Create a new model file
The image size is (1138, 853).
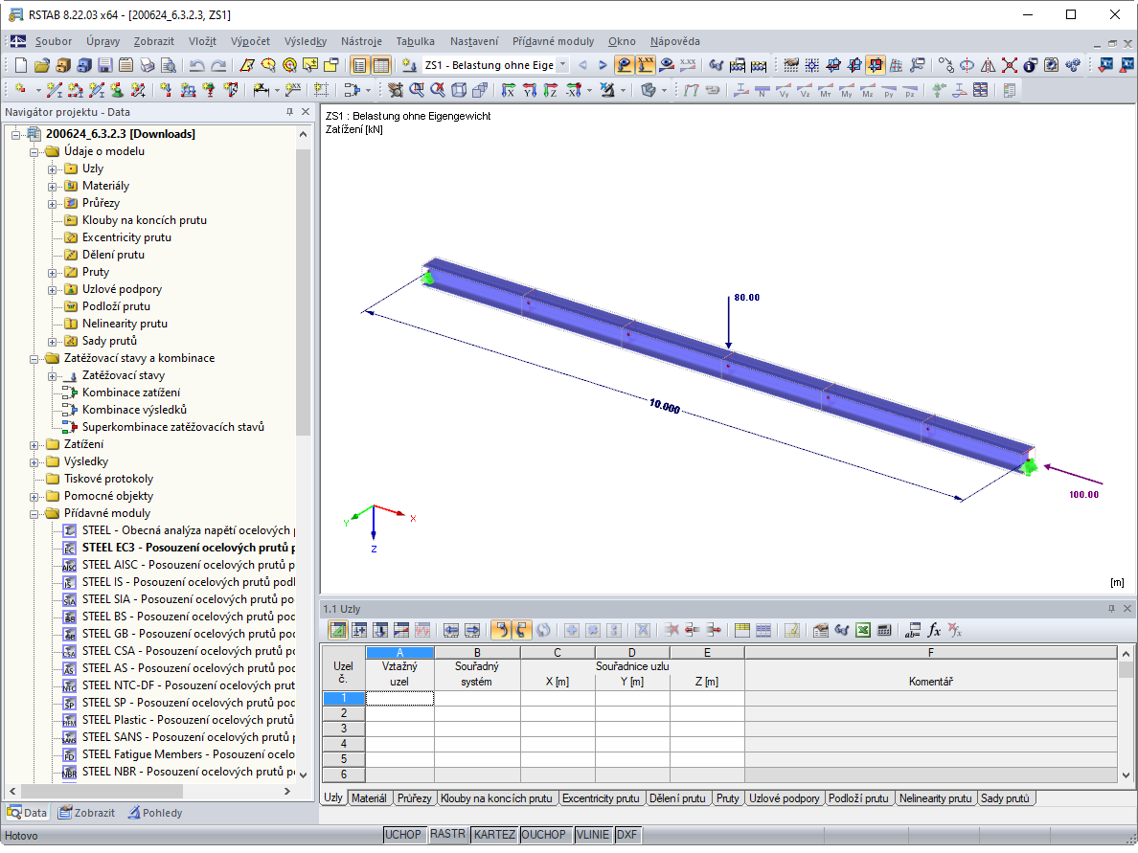point(21,65)
